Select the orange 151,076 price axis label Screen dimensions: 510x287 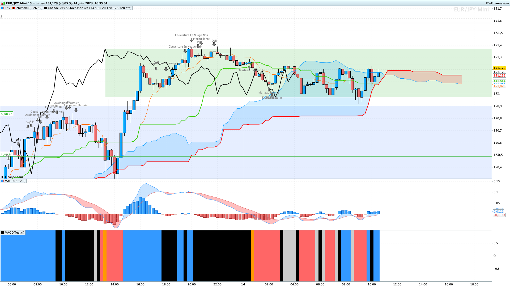coord(499,86)
